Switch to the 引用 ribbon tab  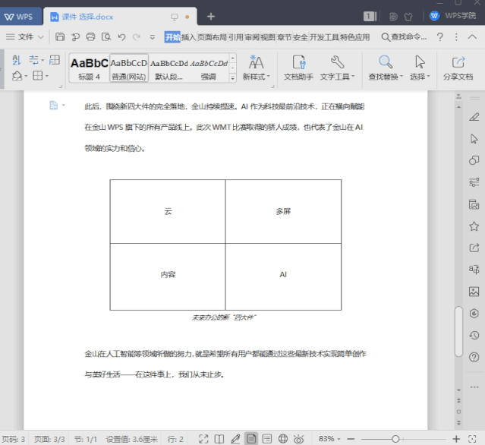point(236,37)
